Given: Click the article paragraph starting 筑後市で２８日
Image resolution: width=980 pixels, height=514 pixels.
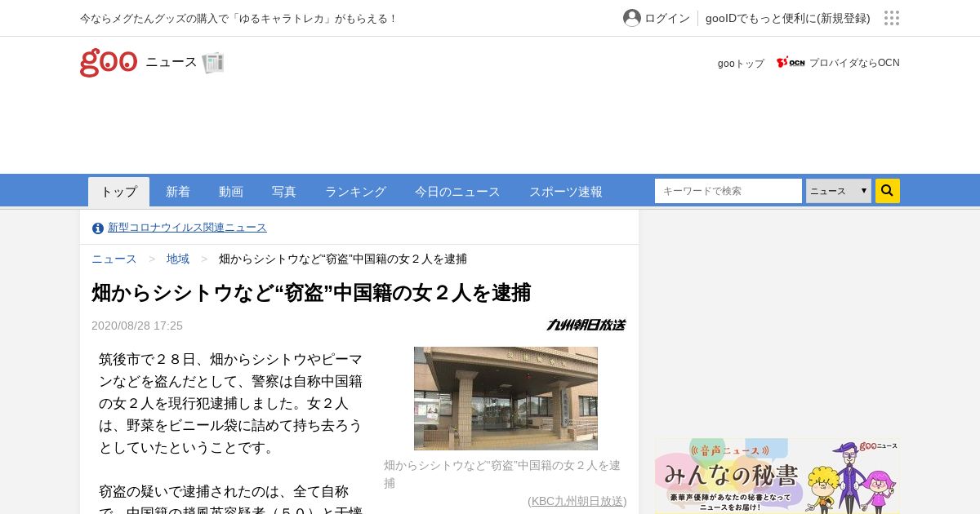Looking at the screenshot, I should pos(231,403).
